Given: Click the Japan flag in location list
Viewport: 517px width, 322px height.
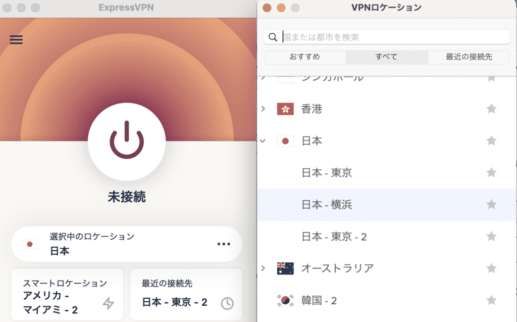Looking at the screenshot, I should click(x=285, y=141).
